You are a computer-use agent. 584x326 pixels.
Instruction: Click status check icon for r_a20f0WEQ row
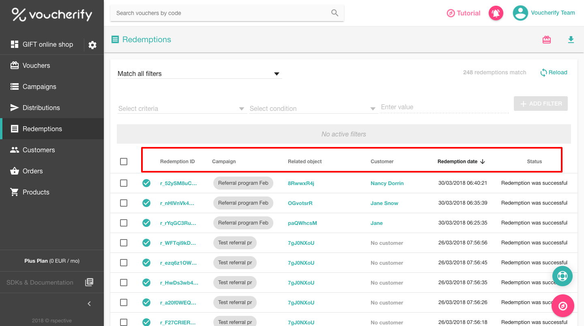click(146, 302)
